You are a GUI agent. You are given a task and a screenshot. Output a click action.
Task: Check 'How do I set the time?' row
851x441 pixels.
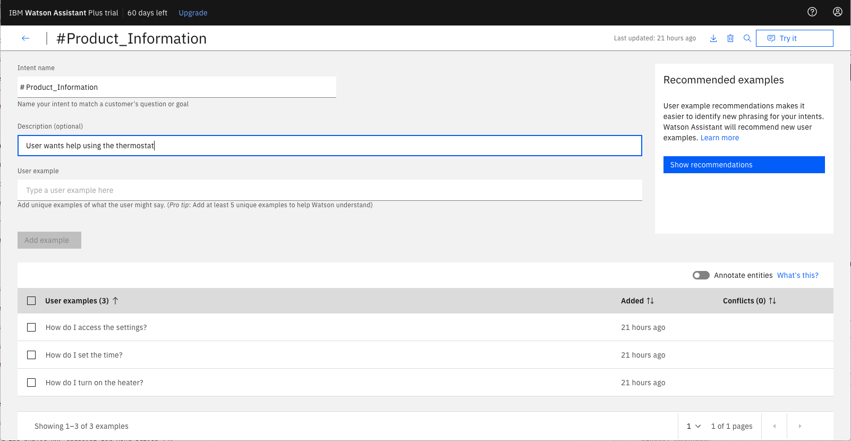click(31, 355)
